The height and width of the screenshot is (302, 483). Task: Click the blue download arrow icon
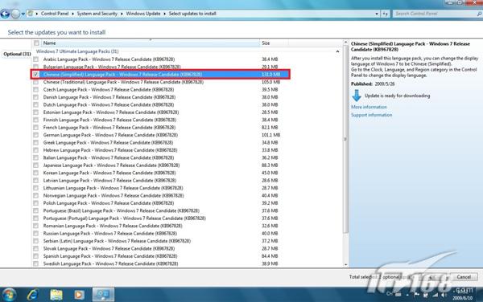click(357, 96)
